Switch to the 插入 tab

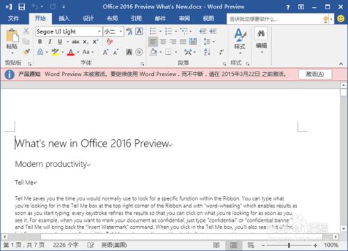(x=64, y=18)
